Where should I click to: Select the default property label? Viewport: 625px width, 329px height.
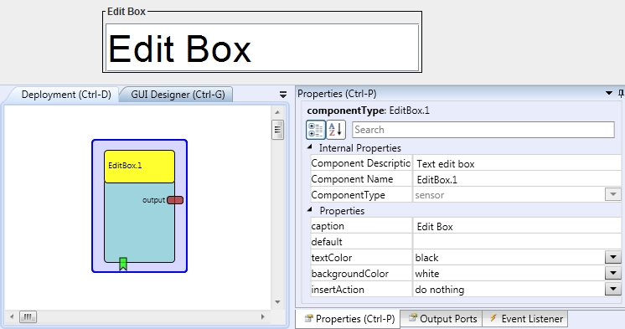tap(327, 242)
